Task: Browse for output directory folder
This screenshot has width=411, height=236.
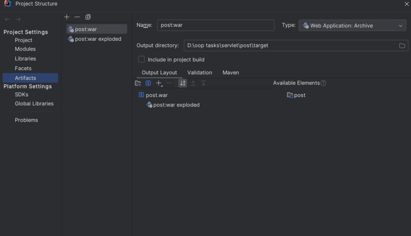Action: click(x=402, y=46)
